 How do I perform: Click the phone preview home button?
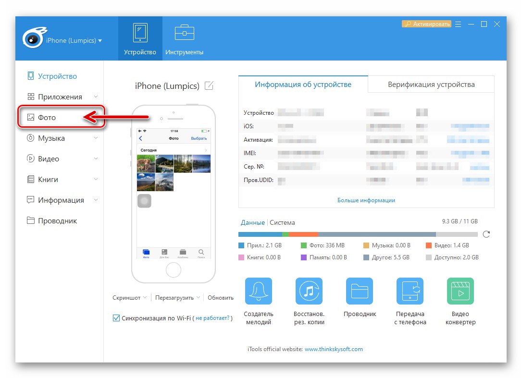[174, 270]
